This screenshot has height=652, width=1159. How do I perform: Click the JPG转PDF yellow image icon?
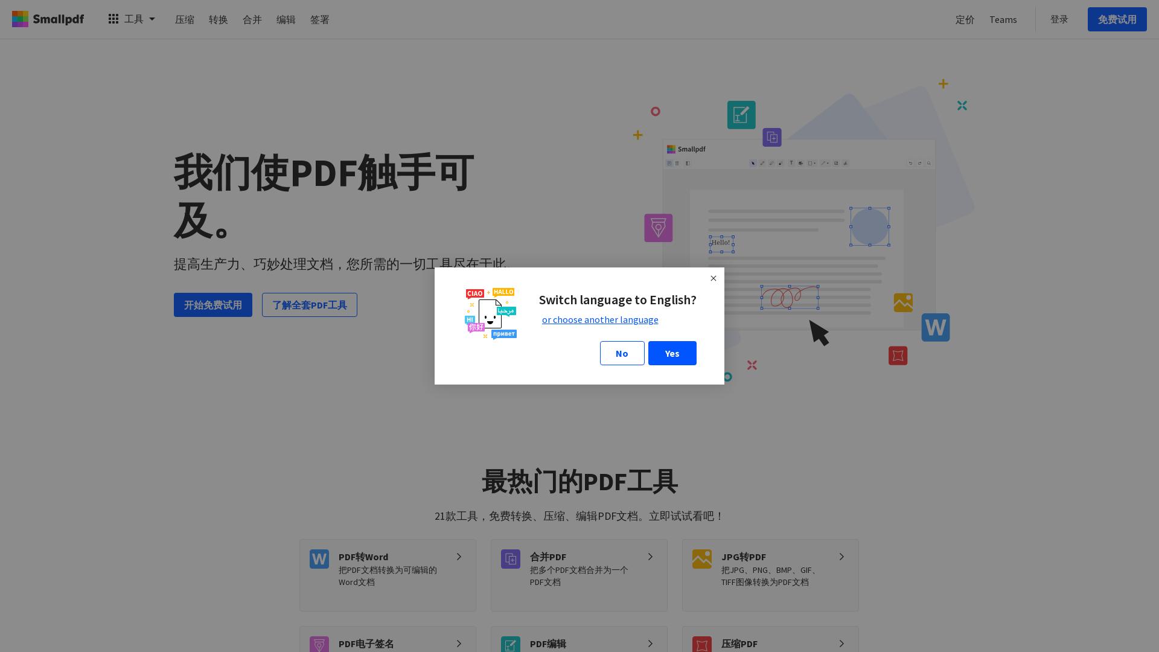pos(702,559)
